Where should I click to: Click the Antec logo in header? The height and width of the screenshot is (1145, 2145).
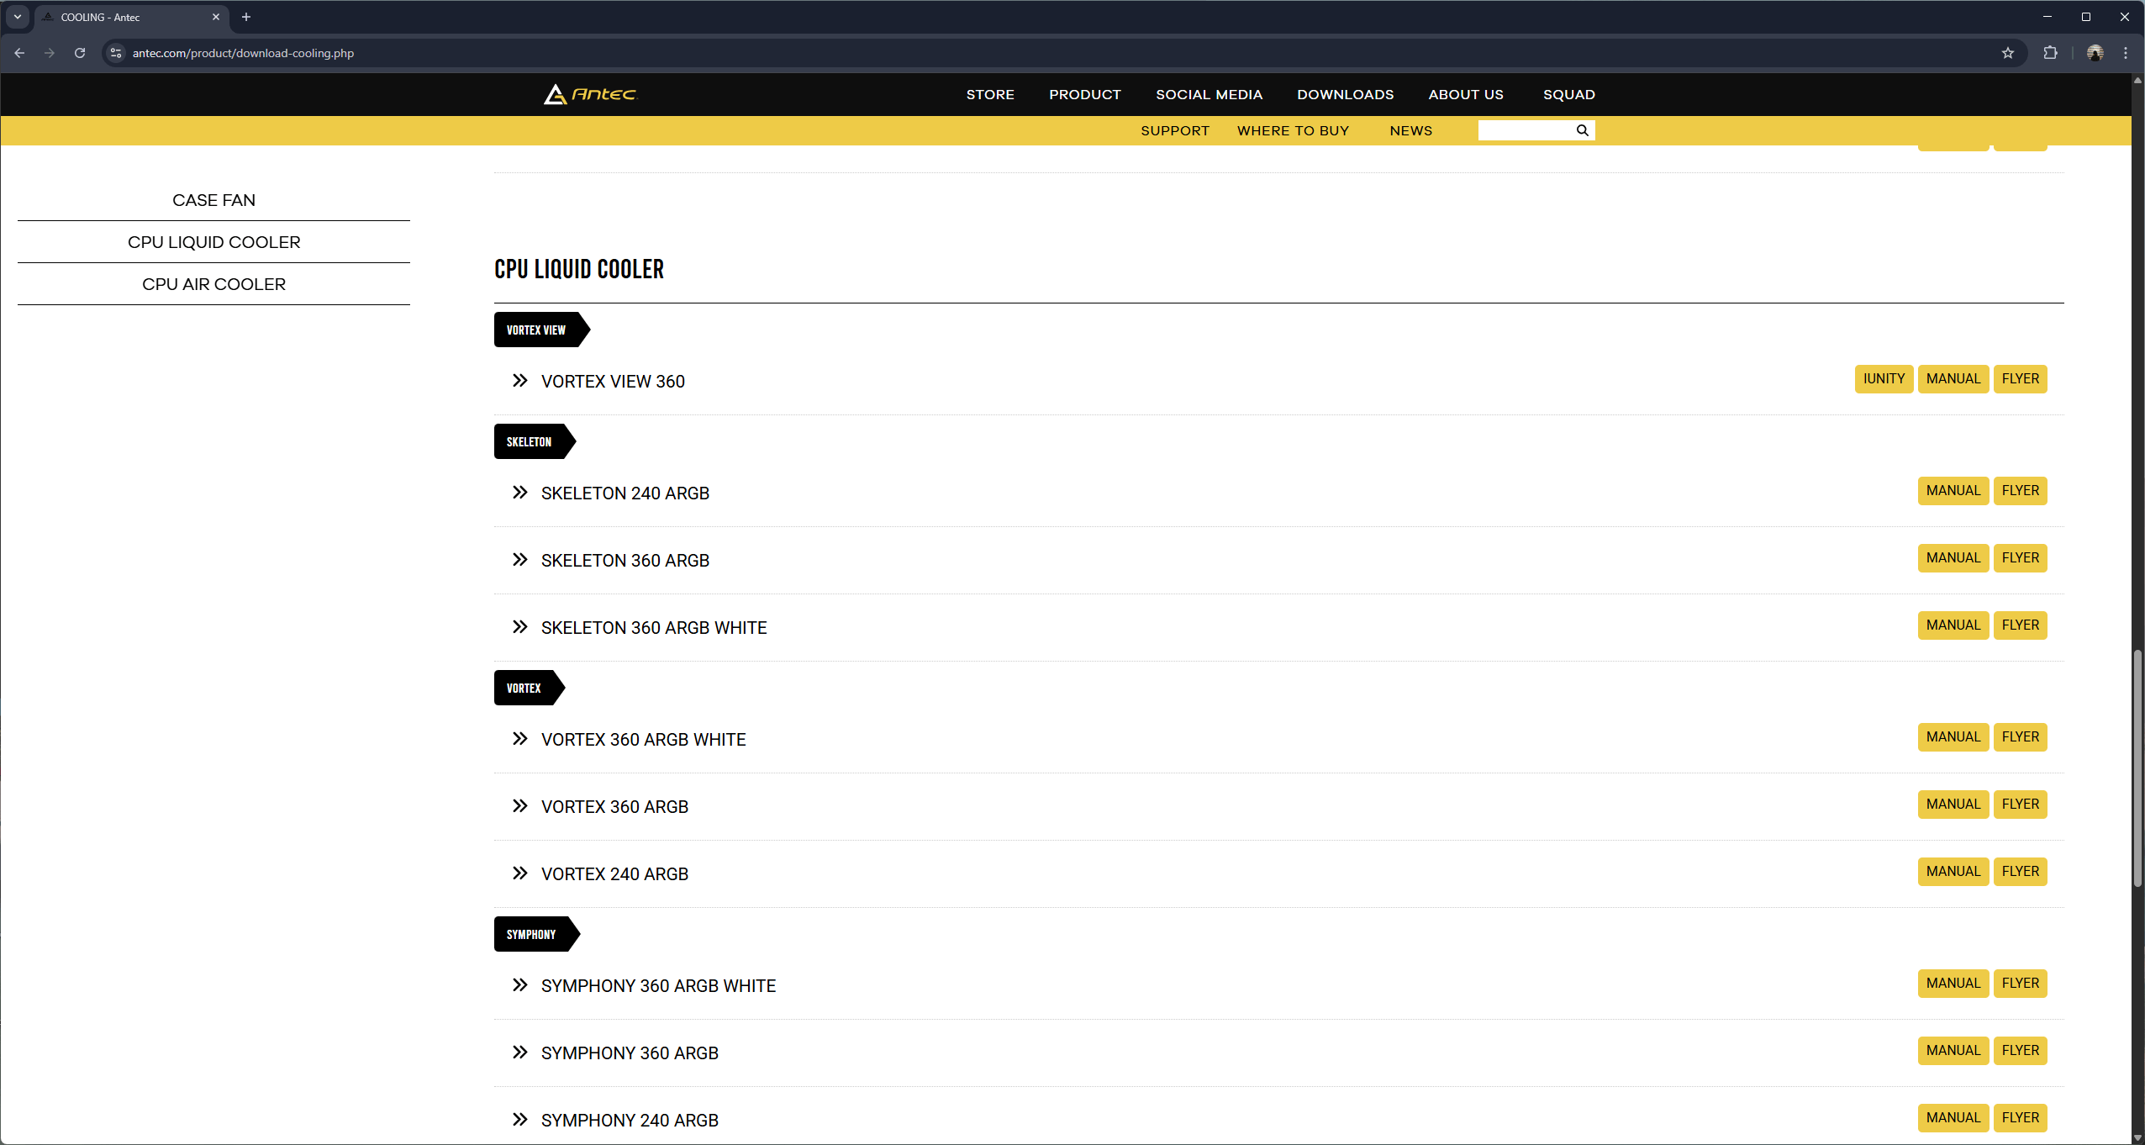pos(590,94)
